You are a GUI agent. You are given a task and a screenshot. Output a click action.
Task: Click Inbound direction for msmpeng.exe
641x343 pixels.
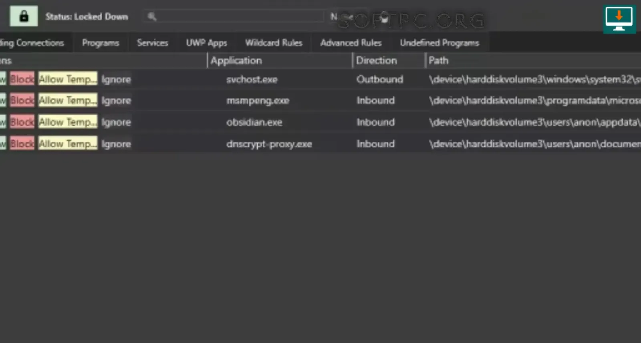376,100
